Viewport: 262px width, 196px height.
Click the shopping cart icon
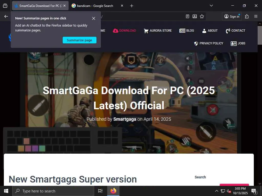(x=146, y=31)
